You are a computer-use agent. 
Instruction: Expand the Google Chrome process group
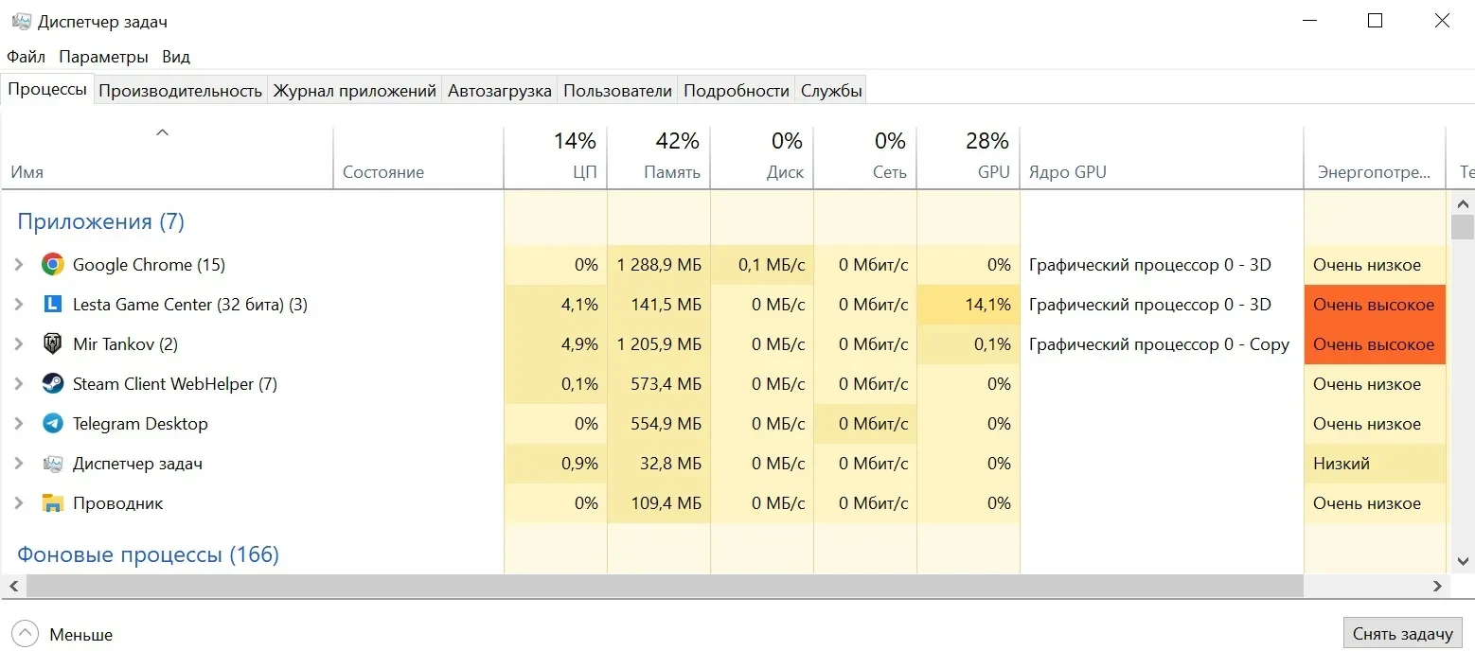19,265
